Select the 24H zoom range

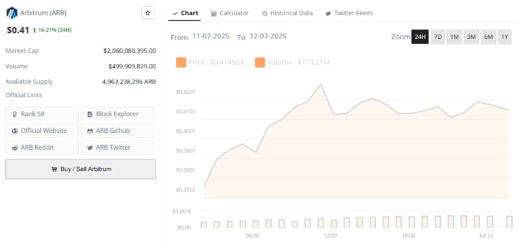click(x=420, y=37)
